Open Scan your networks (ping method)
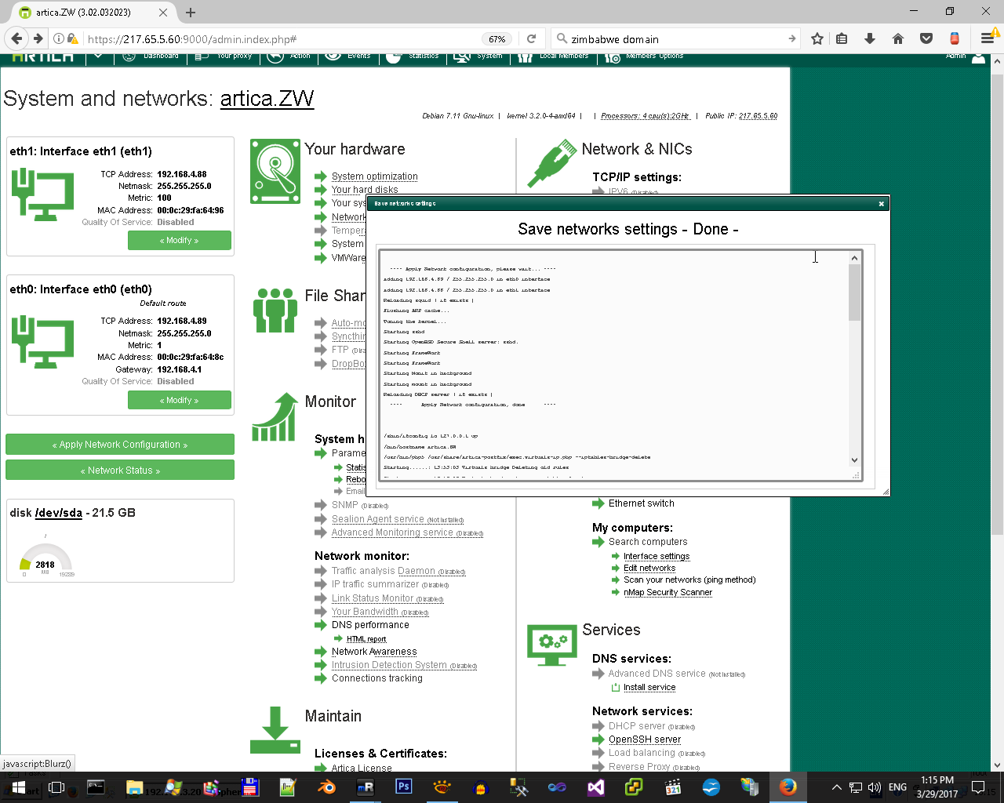 [x=689, y=580]
